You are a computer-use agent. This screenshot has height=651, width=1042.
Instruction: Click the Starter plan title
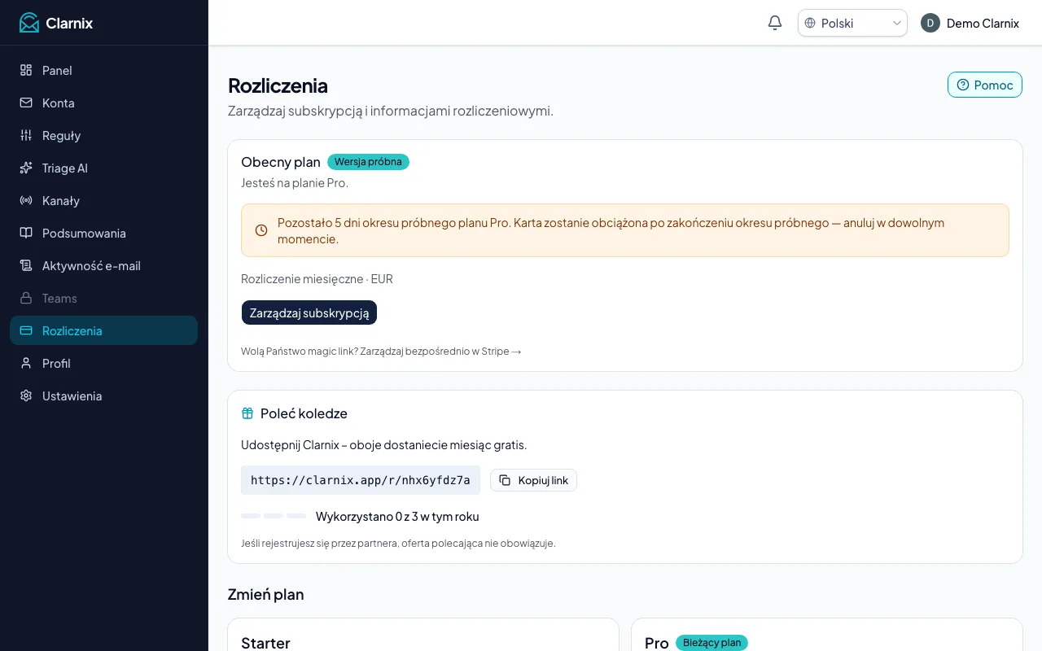[265, 643]
